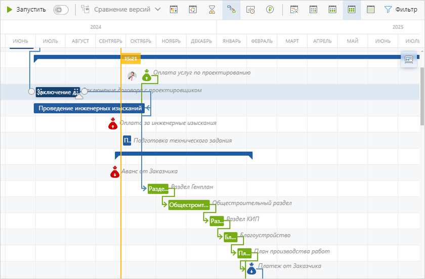The height and width of the screenshot is (279, 425).
Task: Click the Общестроительный раздел green task bar
Action: pyautogui.click(x=189, y=205)
